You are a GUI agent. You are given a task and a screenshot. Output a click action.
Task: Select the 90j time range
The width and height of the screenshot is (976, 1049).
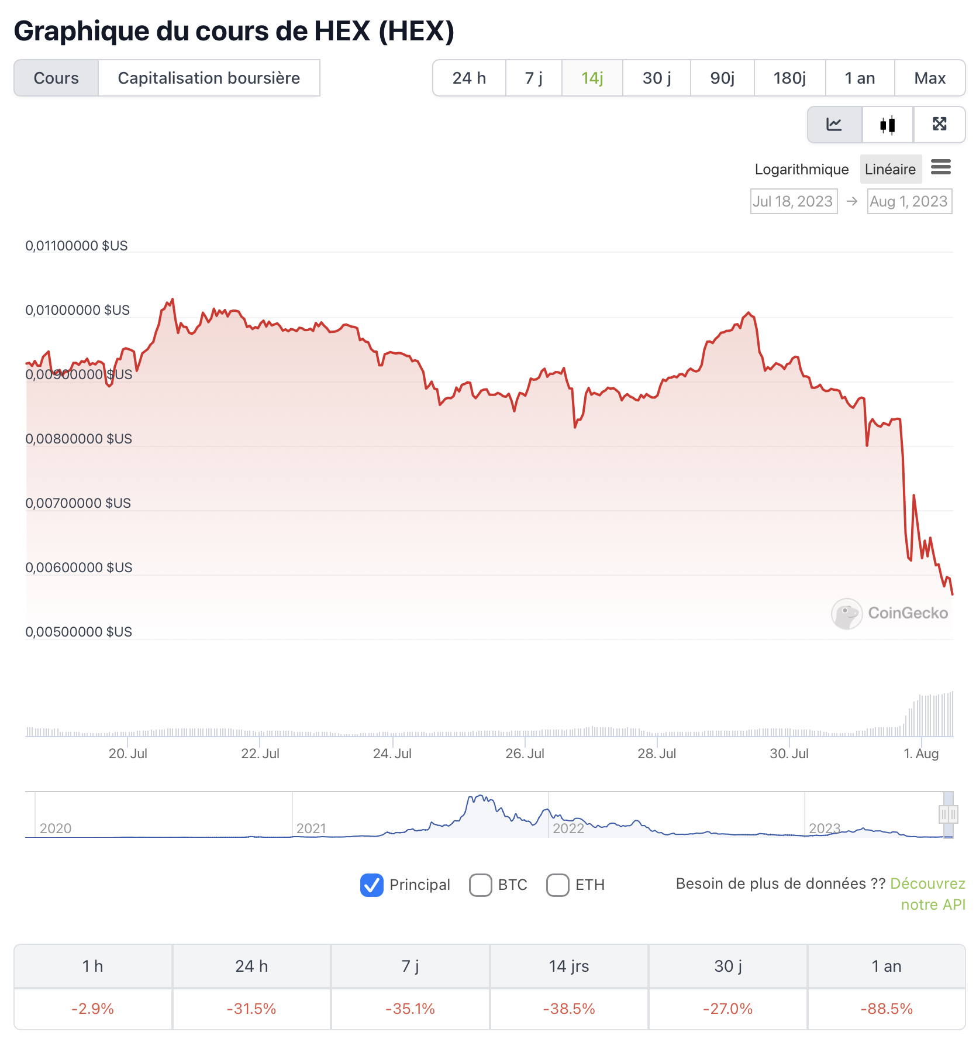click(722, 78)
